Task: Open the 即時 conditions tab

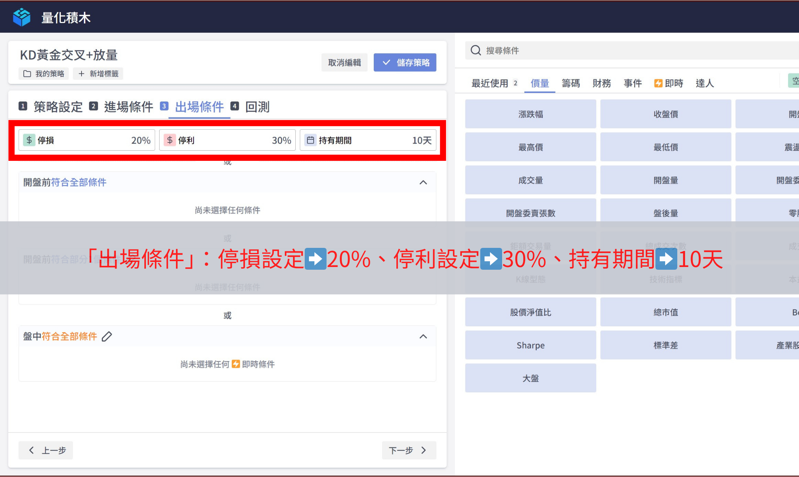Action: (669, 83)
